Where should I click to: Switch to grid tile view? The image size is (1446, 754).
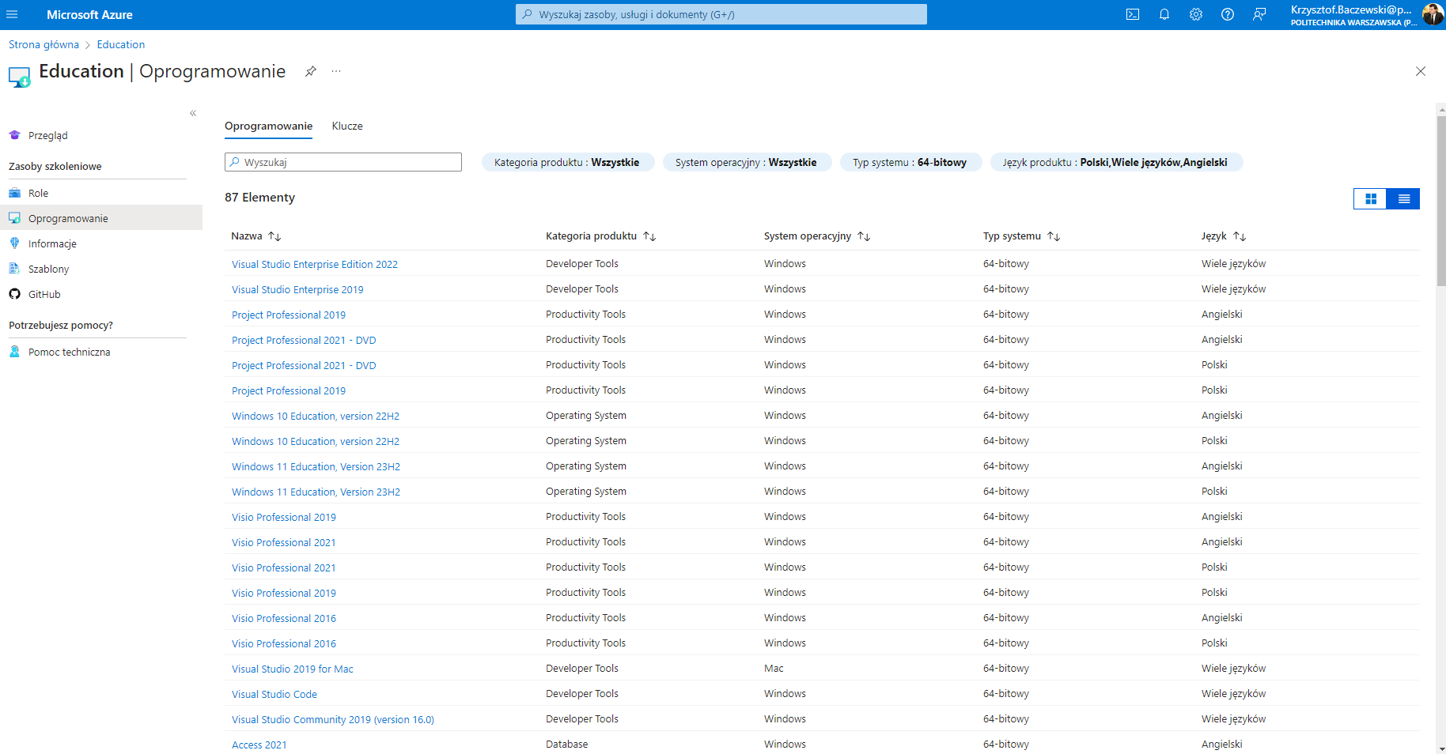point(1370,198)
